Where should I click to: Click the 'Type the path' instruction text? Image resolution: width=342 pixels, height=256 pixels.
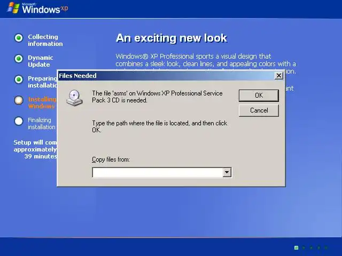(x=159, y=126)
